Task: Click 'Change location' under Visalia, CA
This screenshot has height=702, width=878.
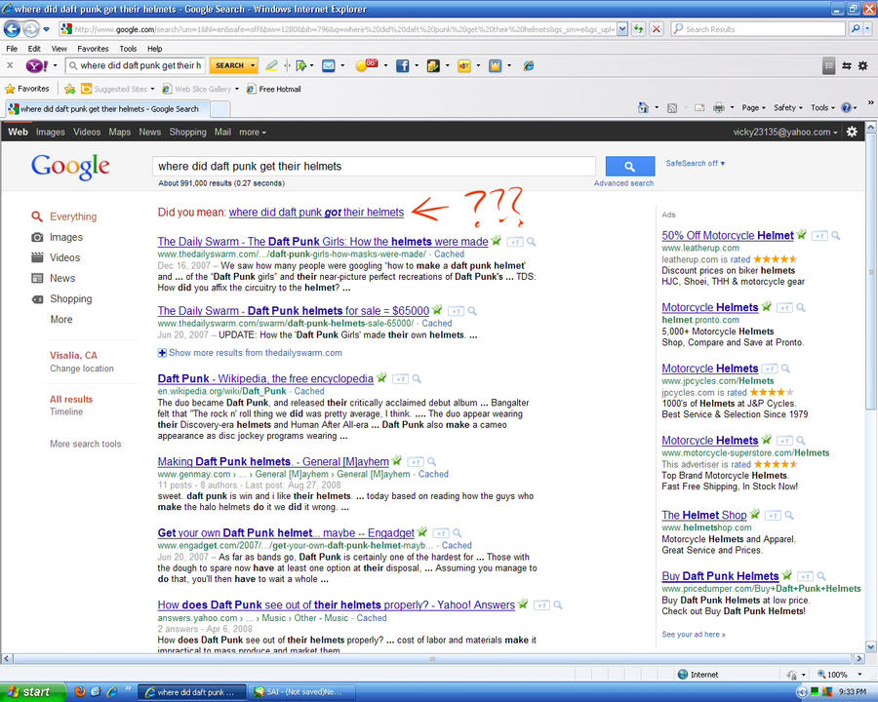Action: 82,369
